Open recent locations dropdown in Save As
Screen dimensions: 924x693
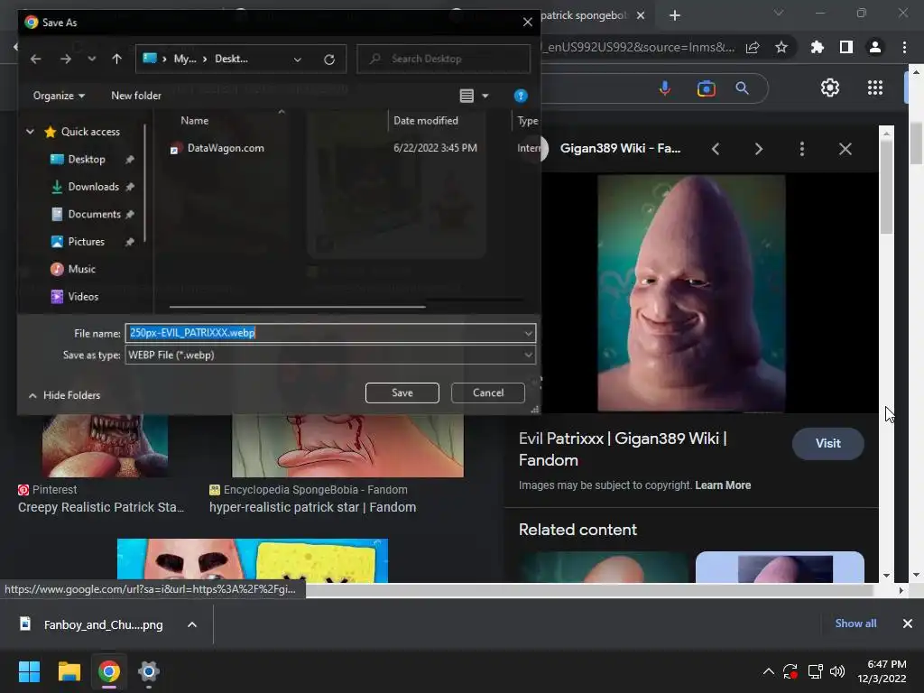(x=91, y=59)
